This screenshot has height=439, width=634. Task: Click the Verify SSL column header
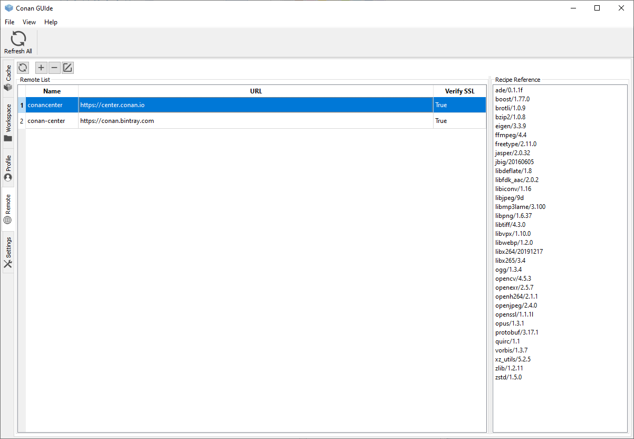coord(459,91)
